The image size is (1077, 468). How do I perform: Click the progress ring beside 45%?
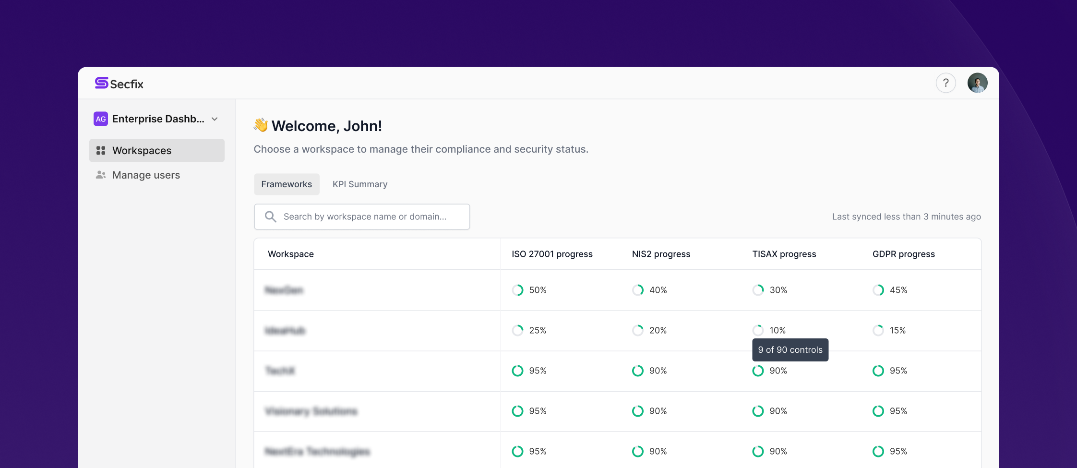tap(878, 290)
